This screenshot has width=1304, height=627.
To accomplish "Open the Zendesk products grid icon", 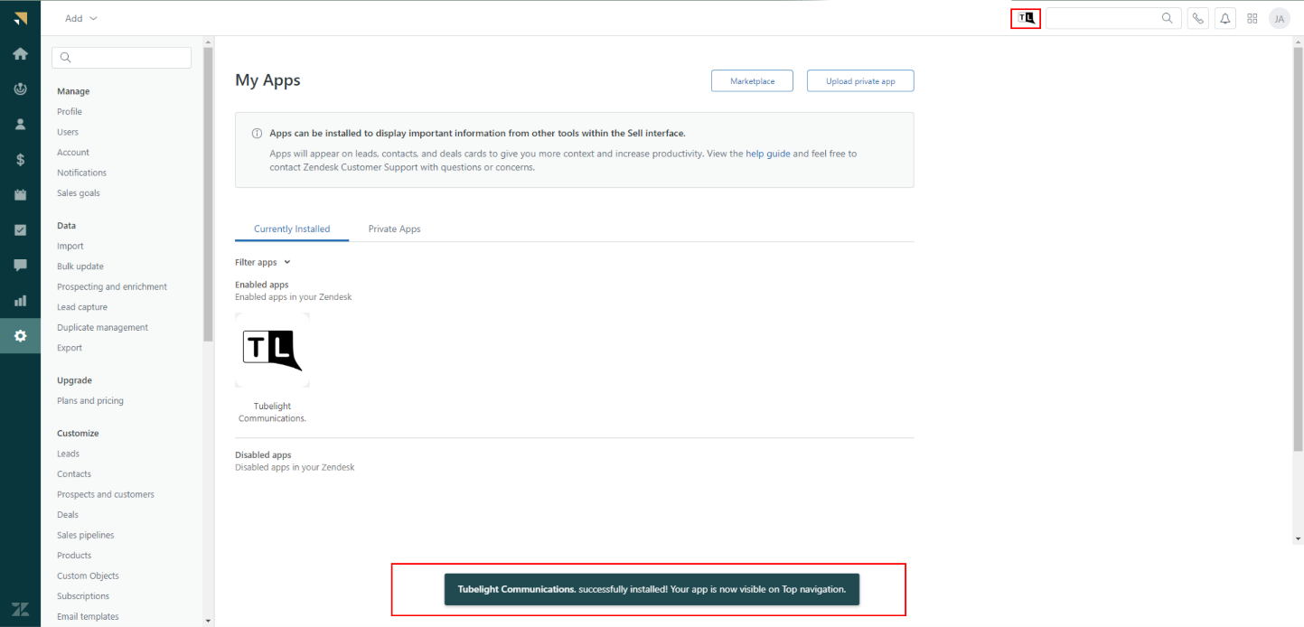I will (1252, 18).
